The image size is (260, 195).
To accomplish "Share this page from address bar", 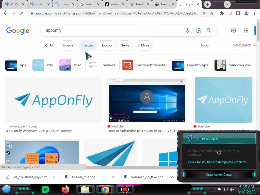I will click(x=204, y=13).
